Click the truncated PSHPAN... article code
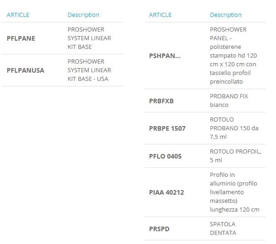 click(165, 56)
